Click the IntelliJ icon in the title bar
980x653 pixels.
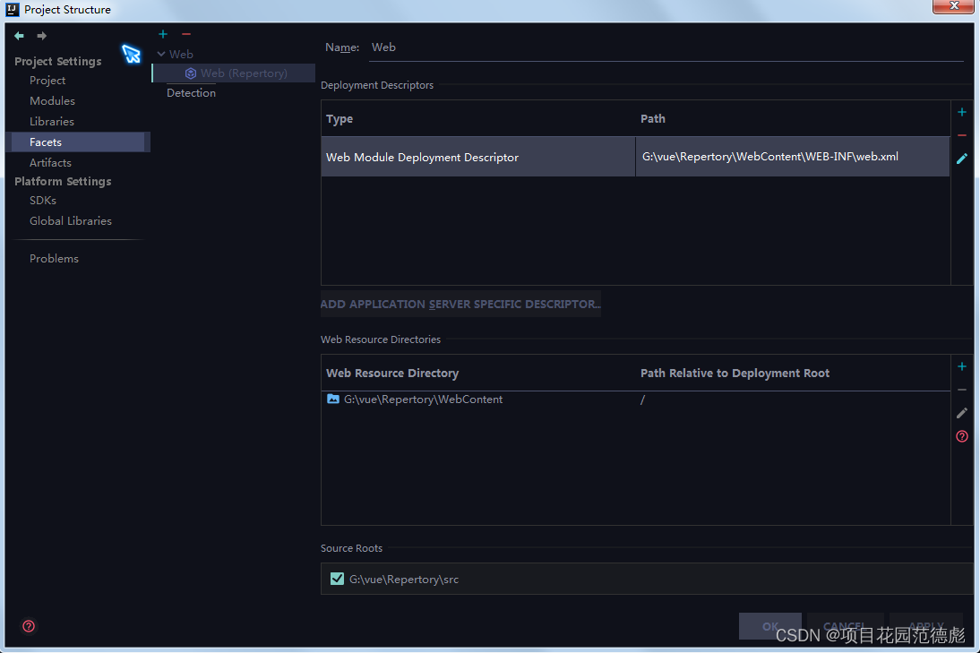[x=13, y=9]
